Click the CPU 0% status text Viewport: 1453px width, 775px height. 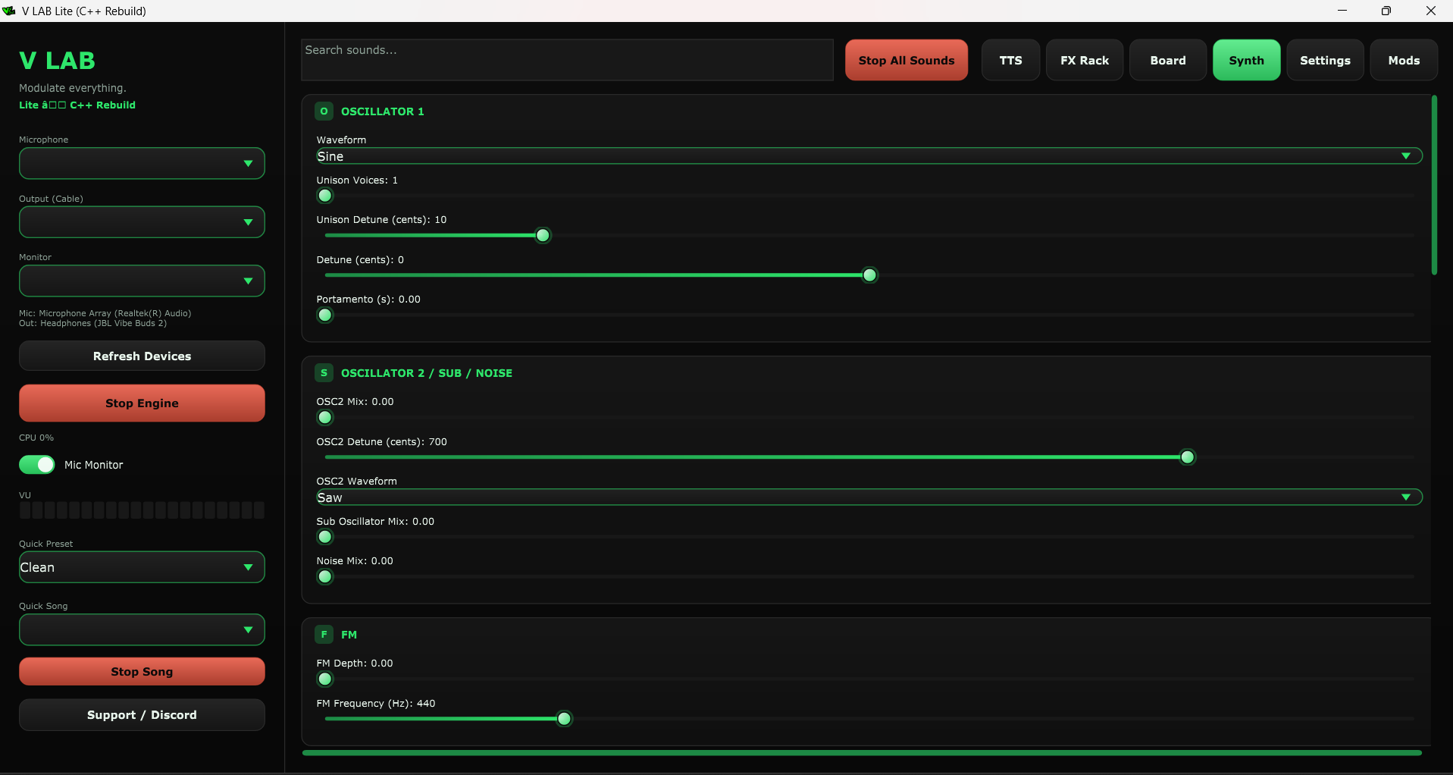36,438
